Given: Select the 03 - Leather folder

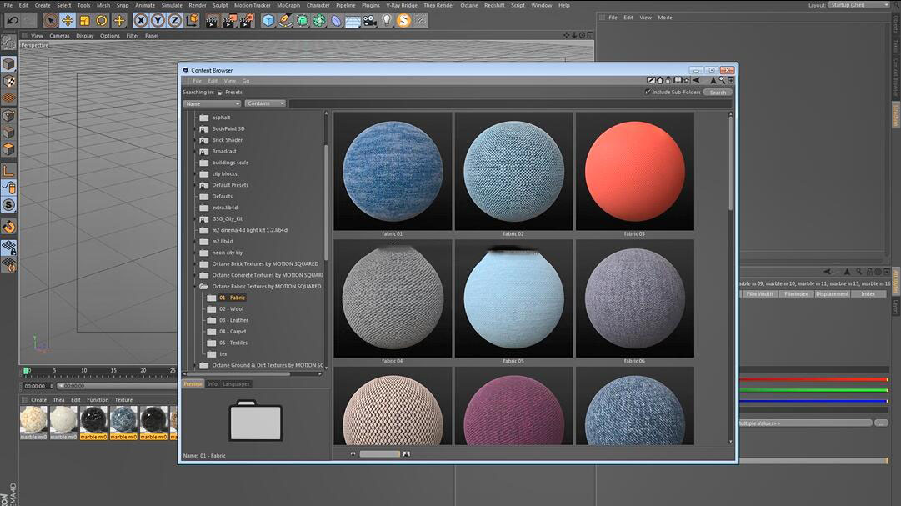Looking at the screenshot, I should pyautogui.click(x=233, y=320).
